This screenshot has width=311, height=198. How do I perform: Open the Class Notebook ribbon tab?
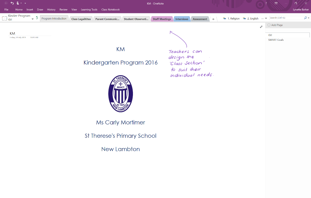(x=110, y=9)
